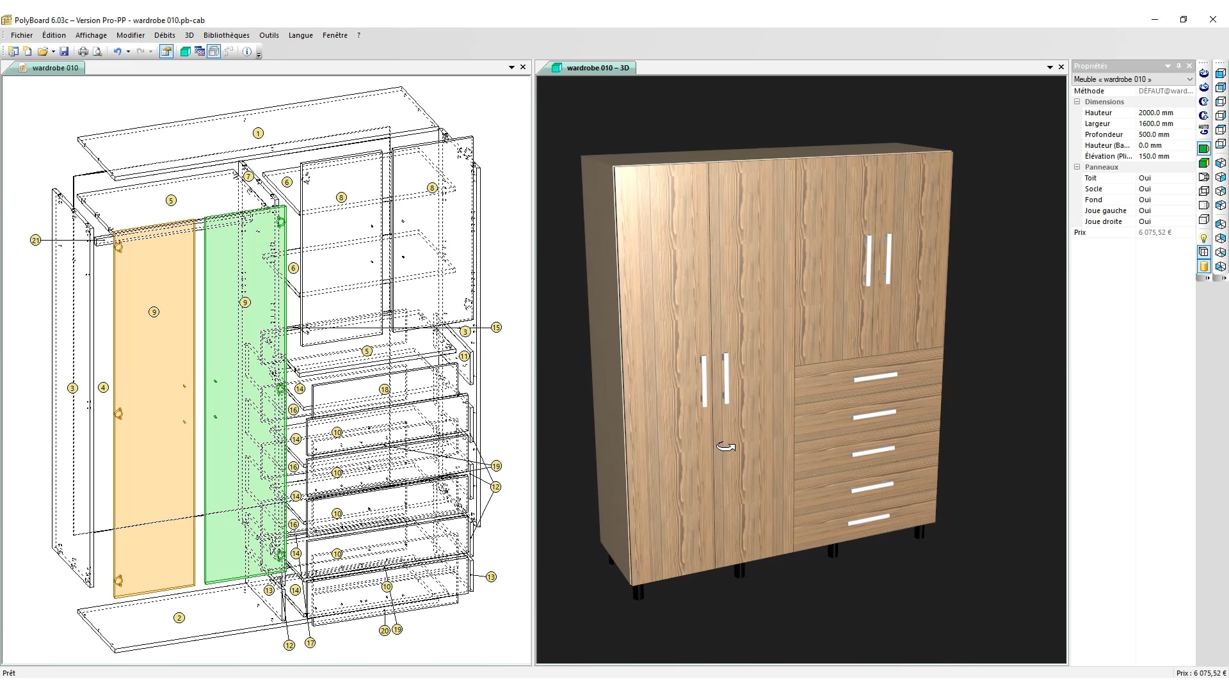Switch to wireframe display with cube icon
Screen dimensions: 1229x691
point(1204,192)
